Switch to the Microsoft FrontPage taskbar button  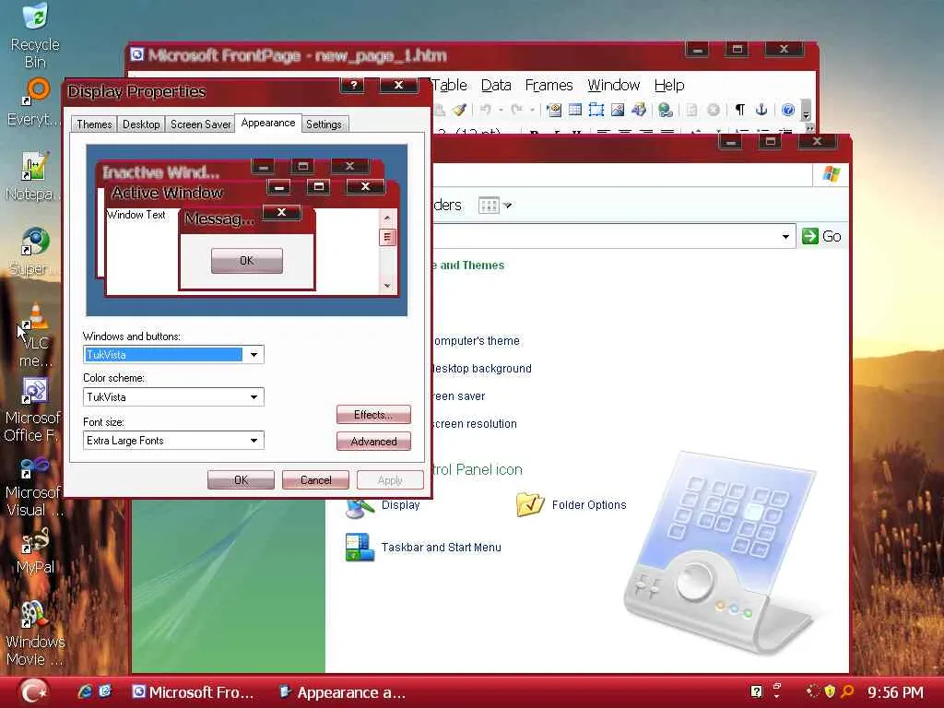tap(193, 692)
